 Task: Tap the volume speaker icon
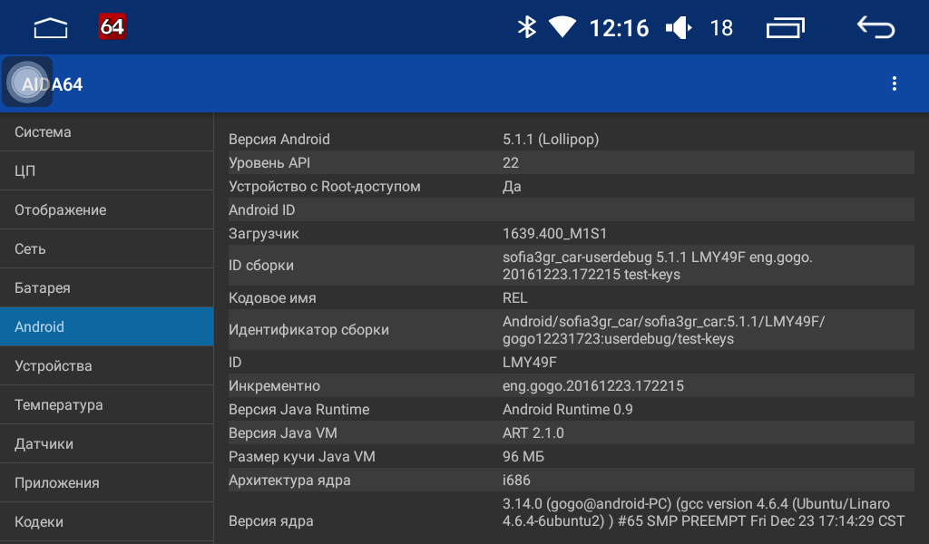click(678, 28)
